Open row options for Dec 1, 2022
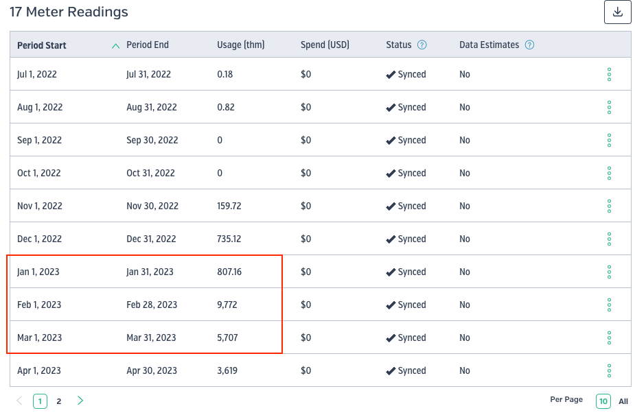Screen dimensions: 635x415 609,239
